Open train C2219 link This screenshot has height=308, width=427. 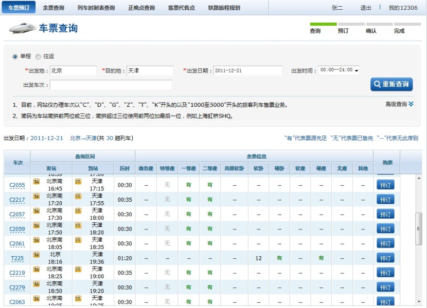pyautogui.click(x=17, y=273)
